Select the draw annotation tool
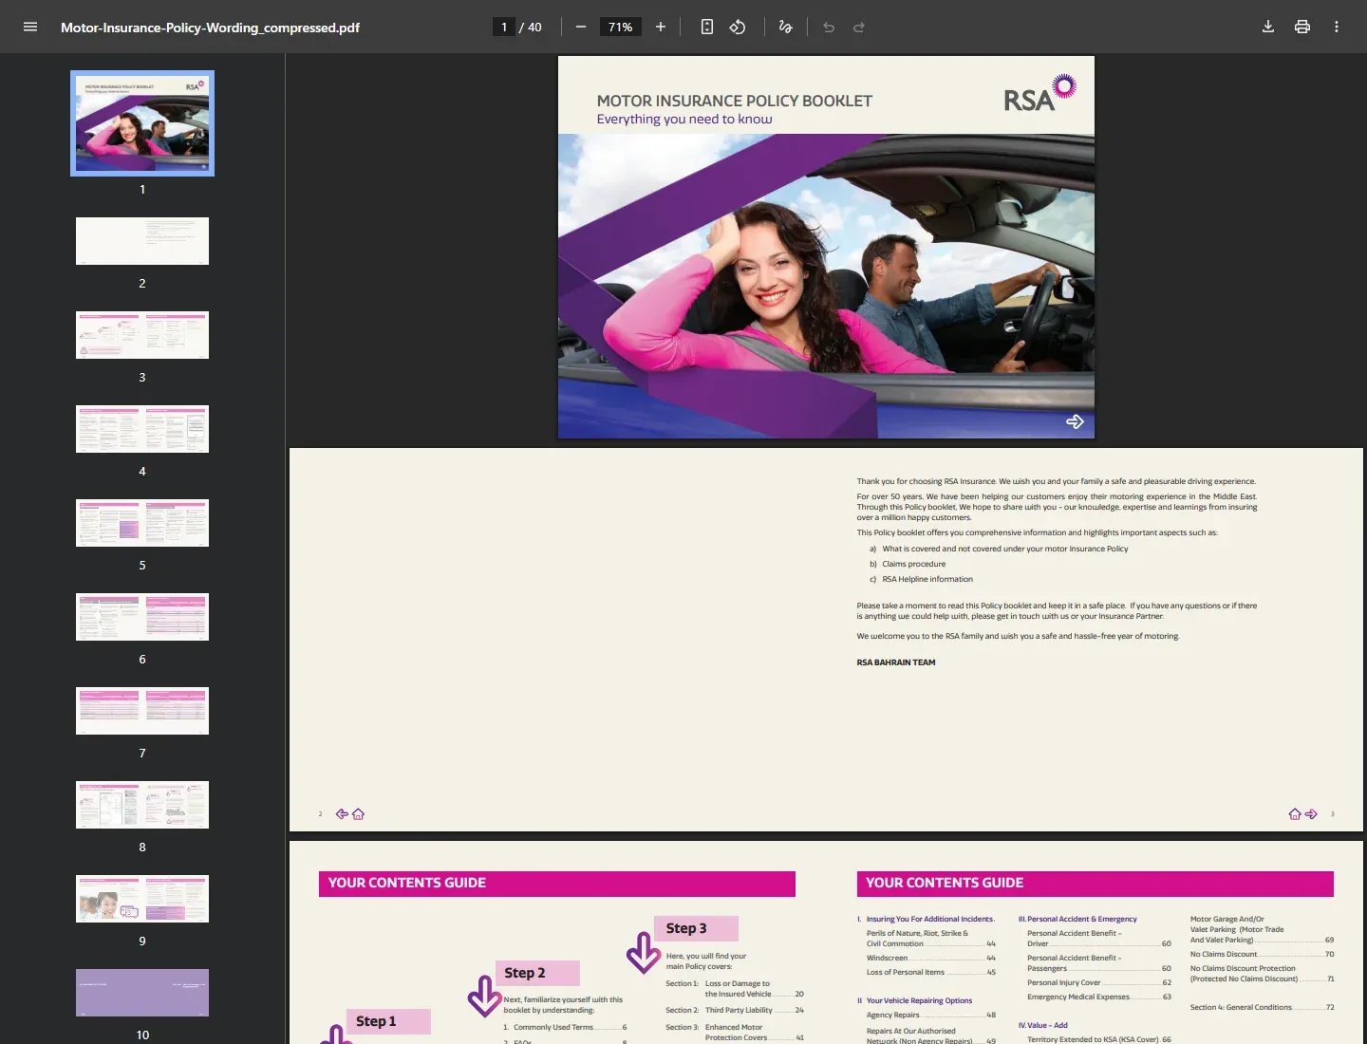1367x1044 pixels. point(785,27)
